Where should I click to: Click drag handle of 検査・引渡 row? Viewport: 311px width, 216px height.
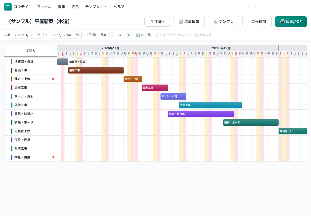(x=8, y=157)
